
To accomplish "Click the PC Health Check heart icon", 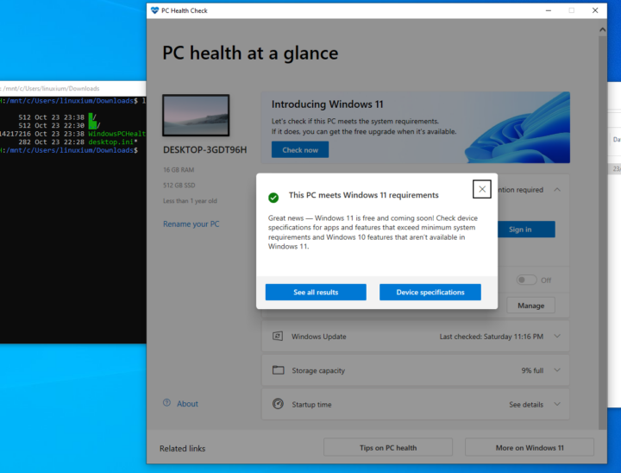I will (154, 10).
